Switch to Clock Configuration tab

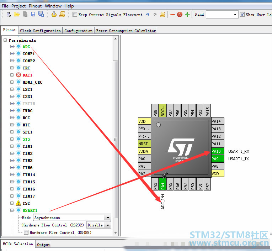(x=40, y=31)
